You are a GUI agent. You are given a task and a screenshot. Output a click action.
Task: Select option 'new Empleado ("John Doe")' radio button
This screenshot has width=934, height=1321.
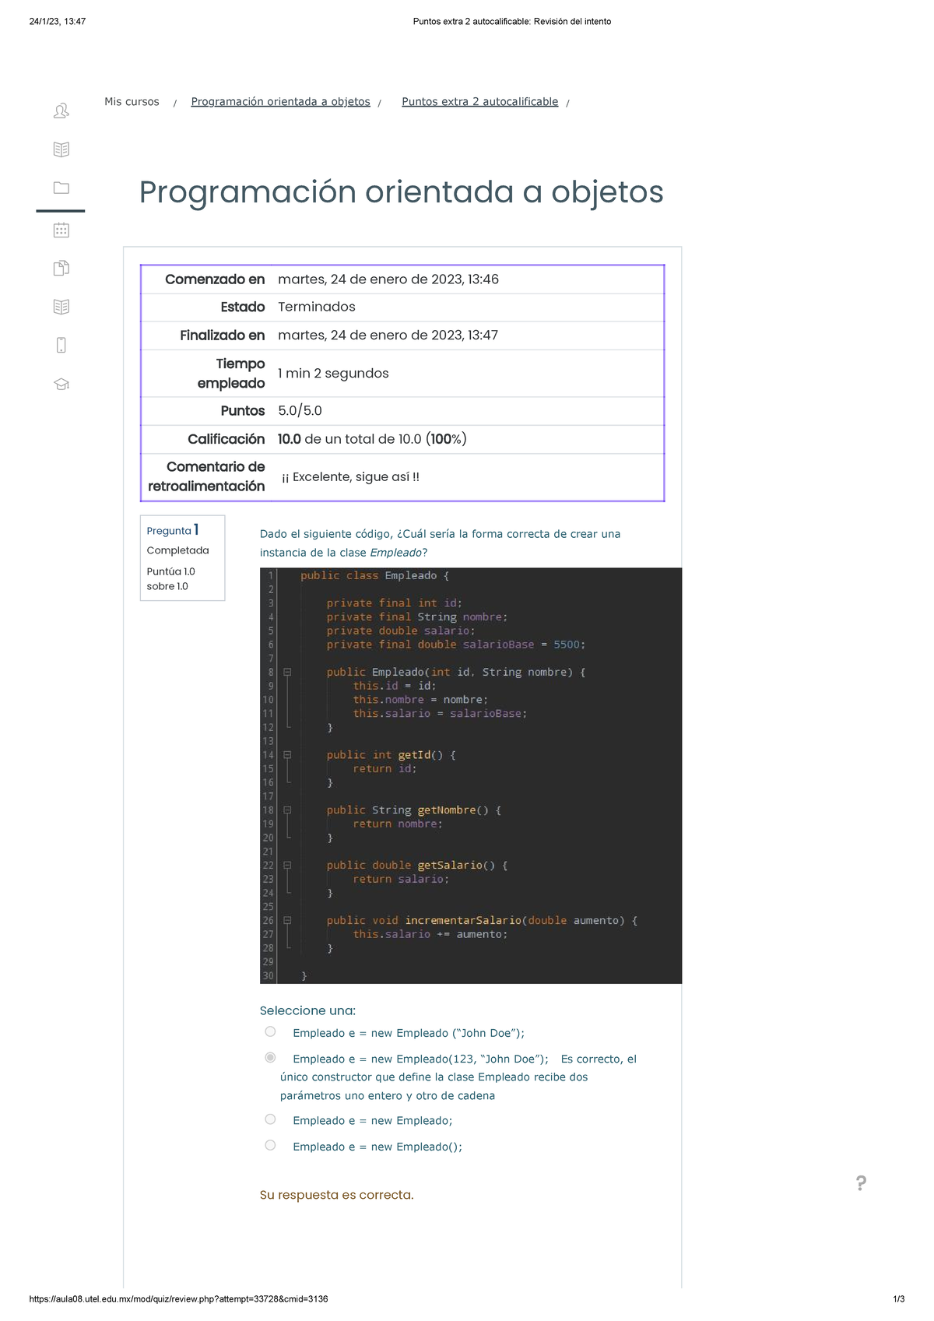tap(270, 1031)
